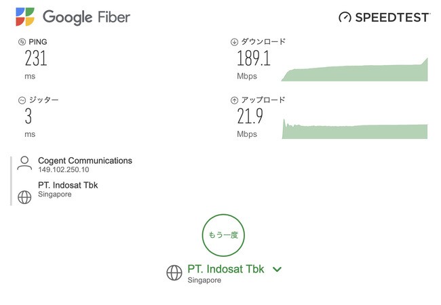Click the download arrow icon
Viewport: 441px width, 305px height.
[x=235, y=42]
